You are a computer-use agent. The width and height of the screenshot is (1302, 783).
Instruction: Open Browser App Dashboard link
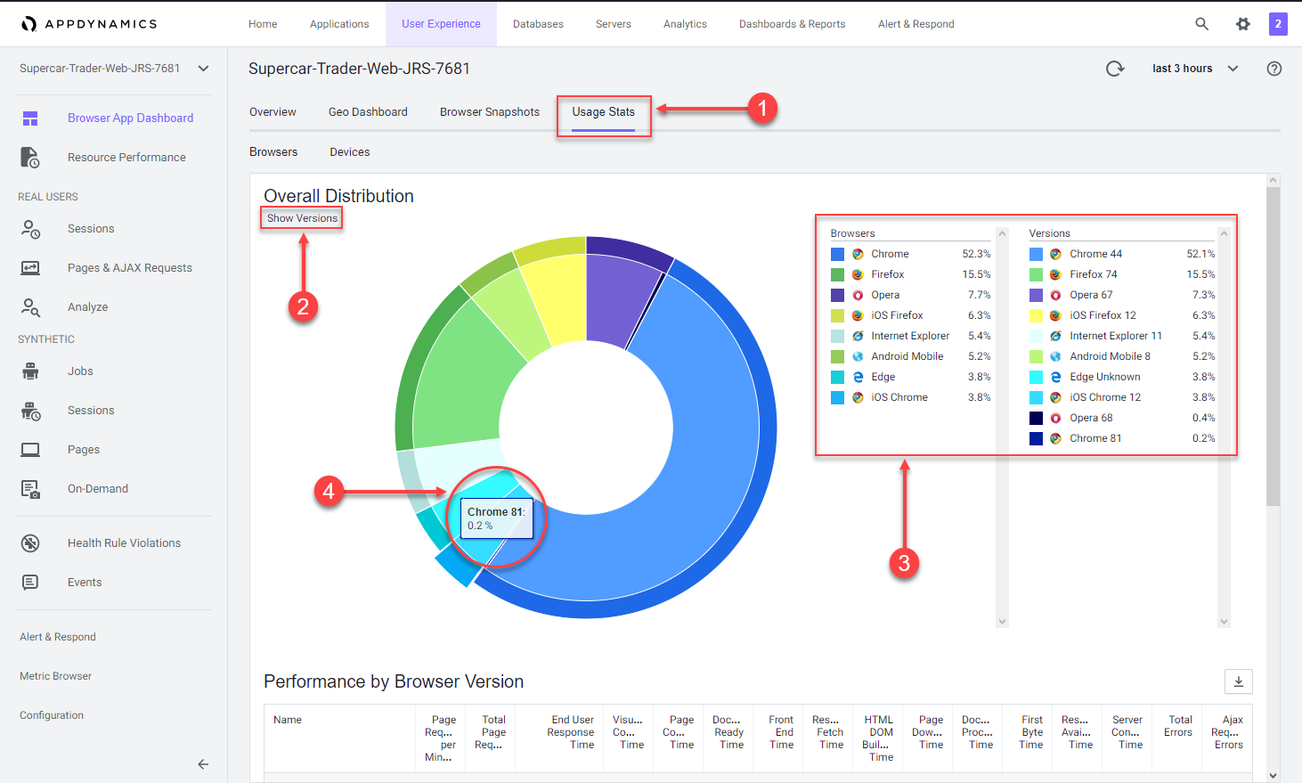click(x=130, y=118)
